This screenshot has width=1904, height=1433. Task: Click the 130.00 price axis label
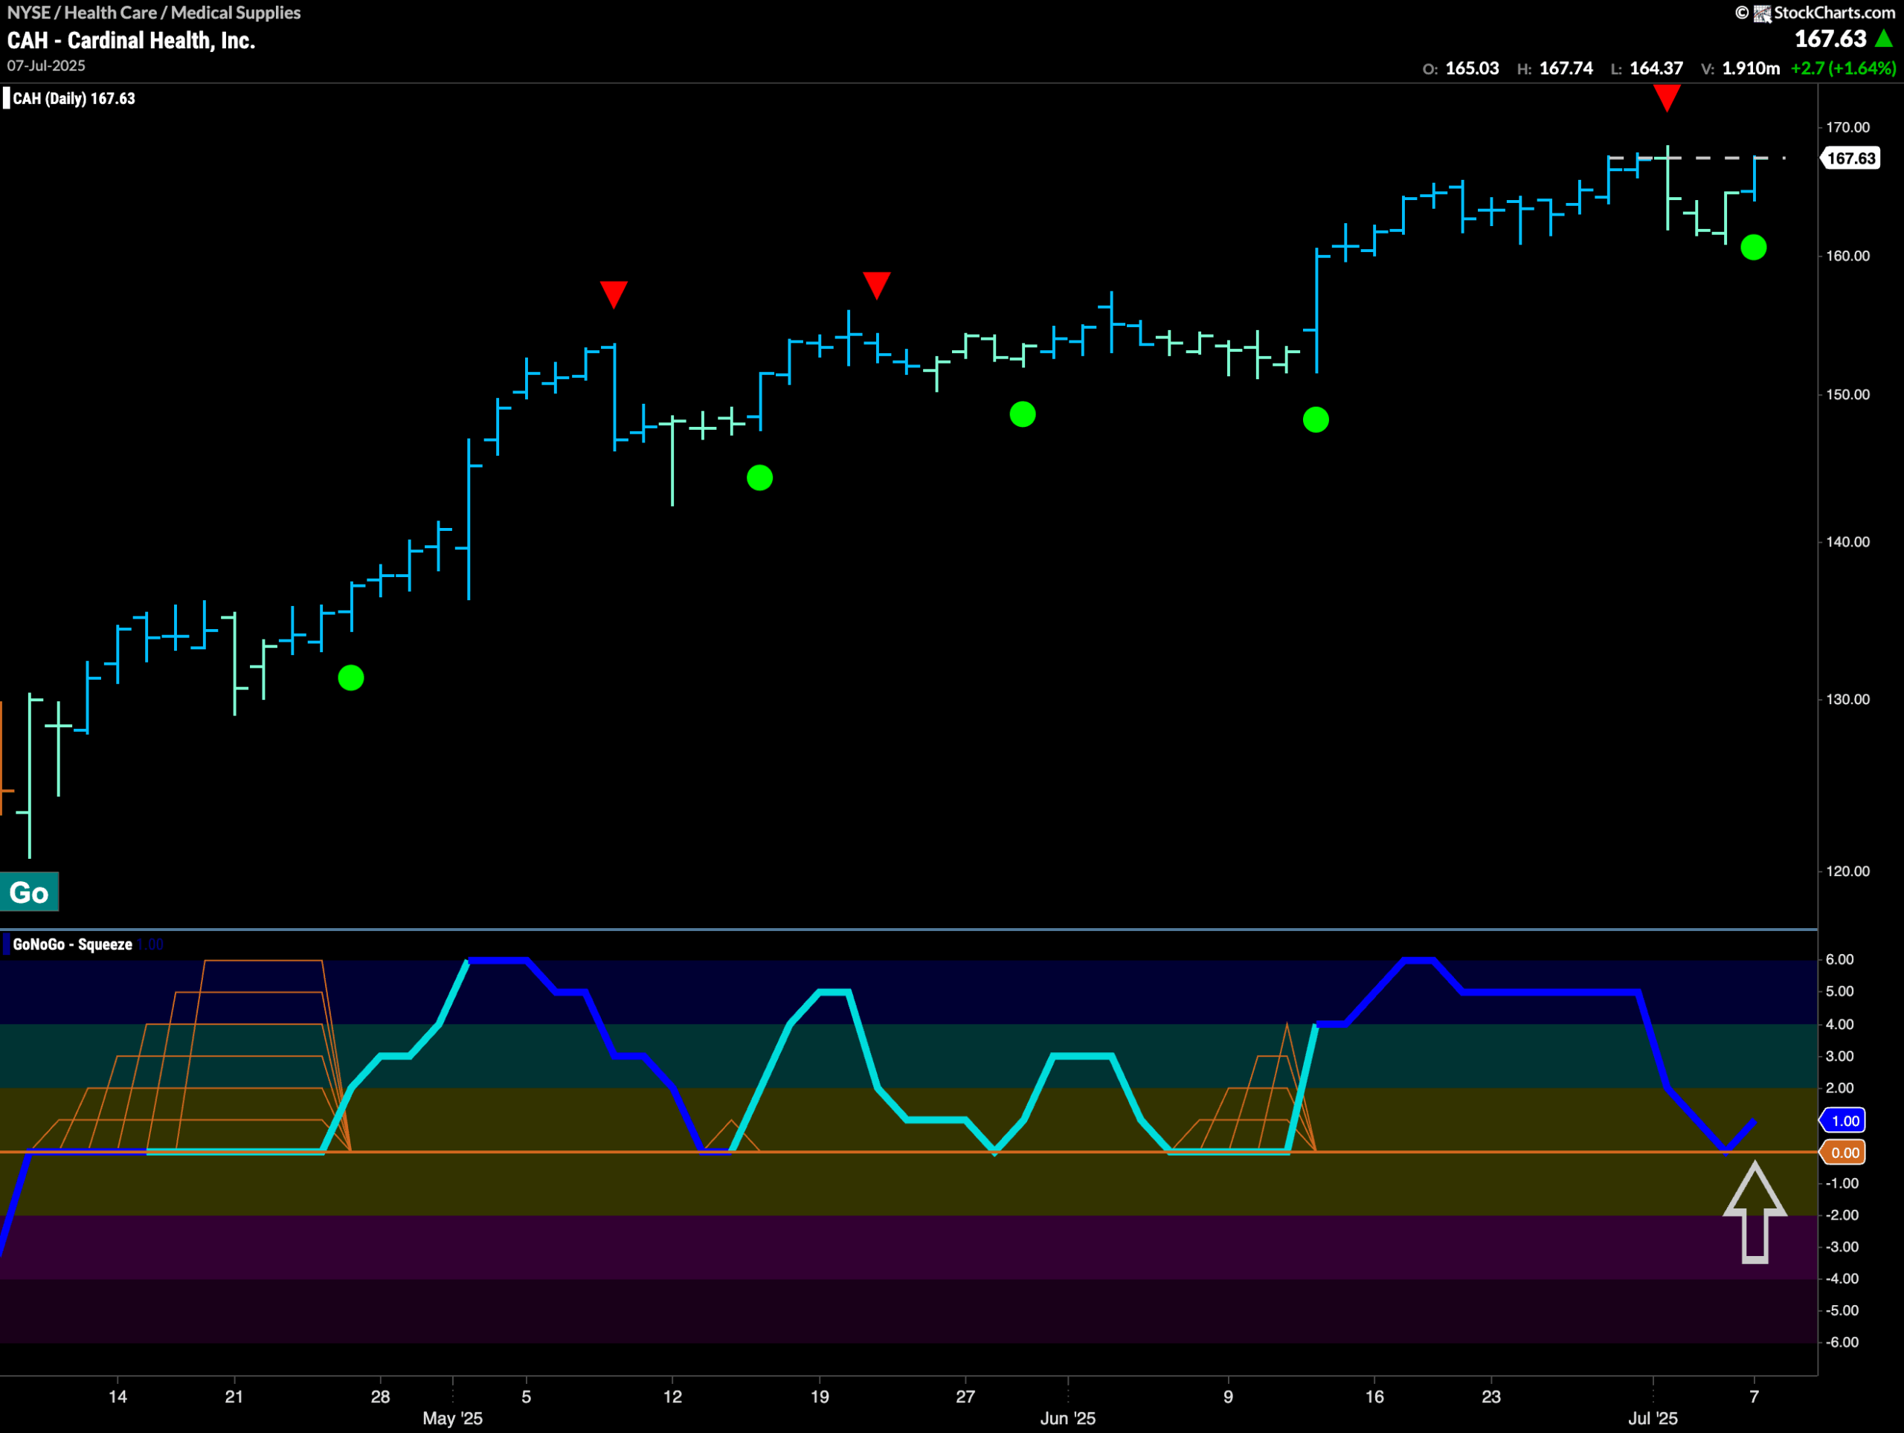click(x=1848, y=700)
